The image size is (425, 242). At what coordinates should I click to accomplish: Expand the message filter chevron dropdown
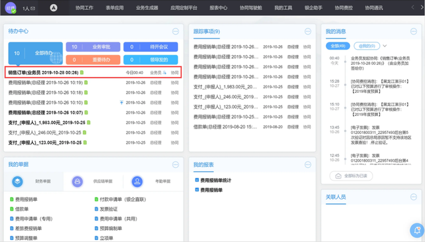coord(384,46)
